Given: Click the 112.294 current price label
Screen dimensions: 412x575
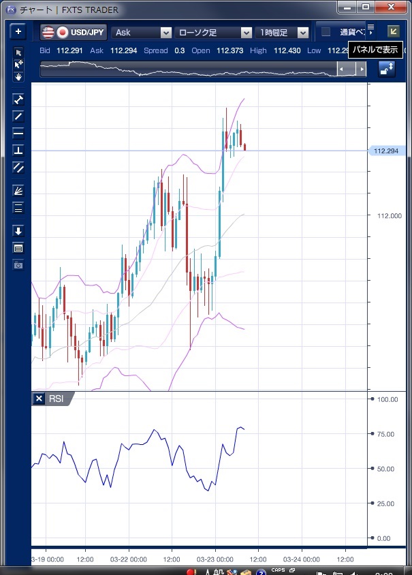Looking at the screenshot, I should point(386,151).
